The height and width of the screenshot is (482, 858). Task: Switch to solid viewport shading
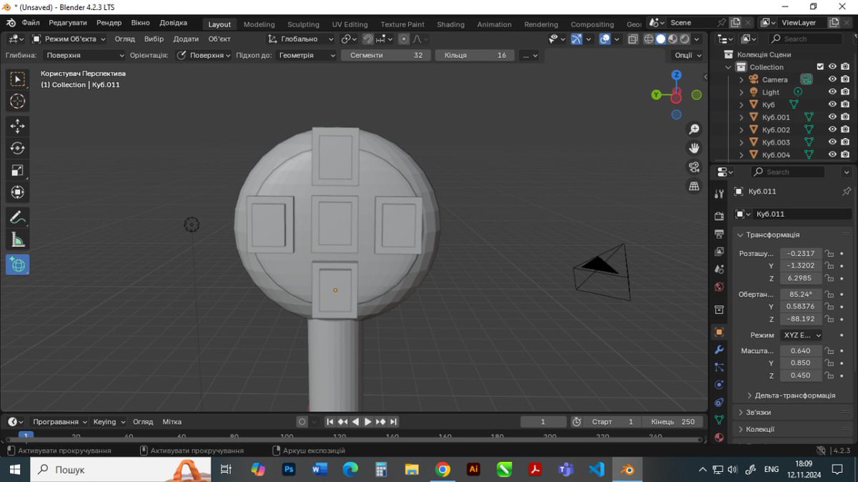[x=661, y=39]
